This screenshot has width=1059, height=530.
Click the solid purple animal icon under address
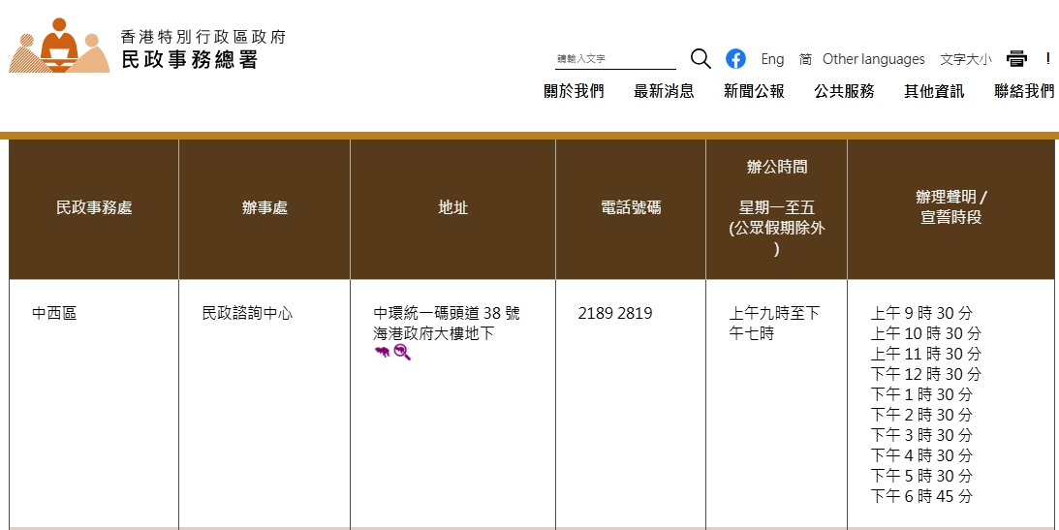click(x=382, y=352)
